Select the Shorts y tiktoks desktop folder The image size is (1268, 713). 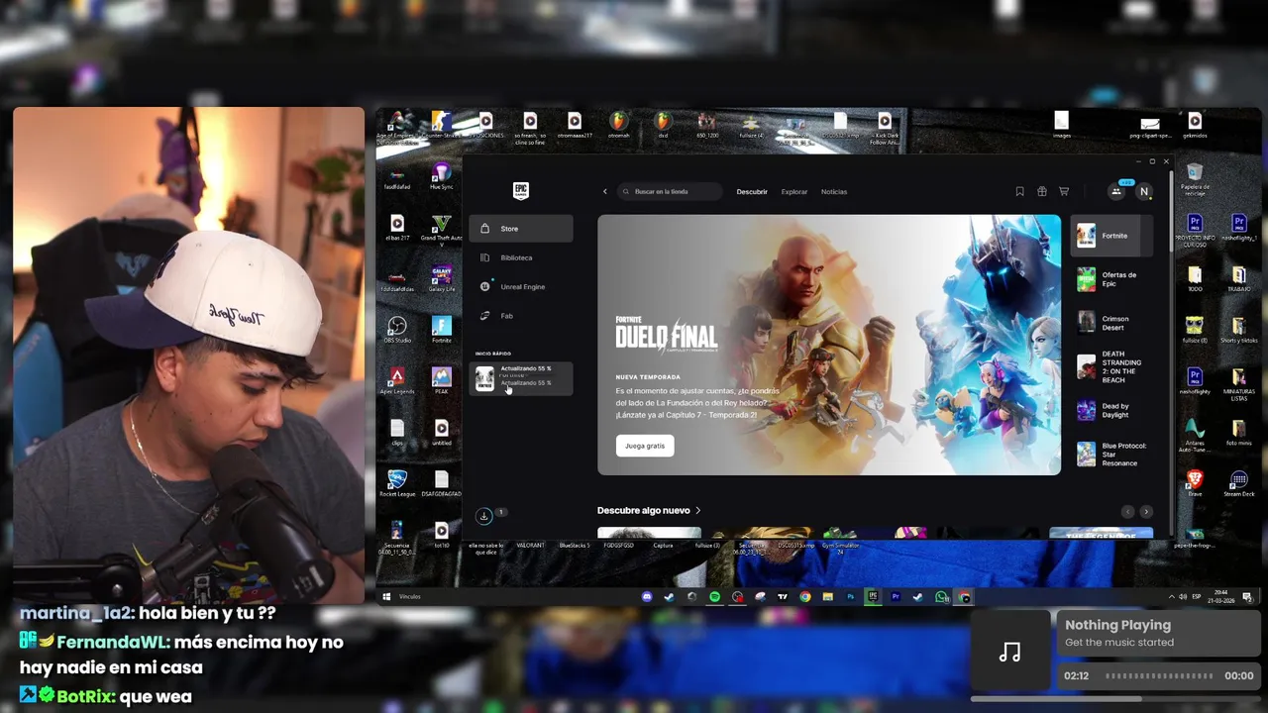click(x=1238, y=330)
